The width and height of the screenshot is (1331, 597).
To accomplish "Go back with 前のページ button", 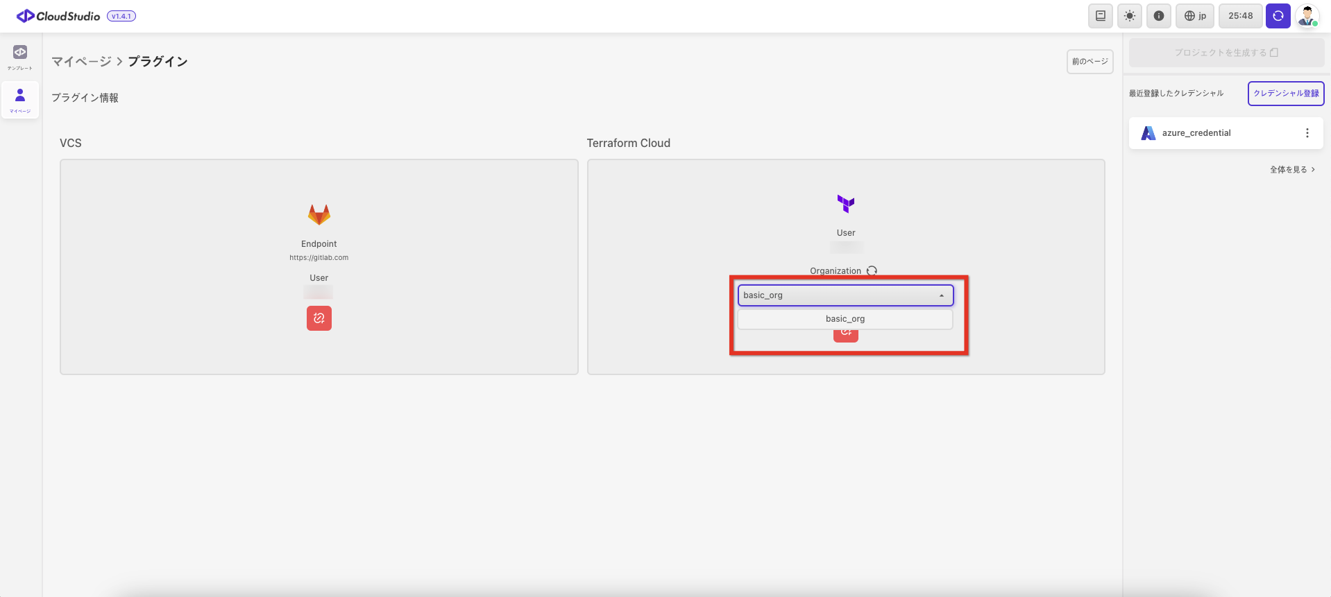I will [x=1090, y=62].
